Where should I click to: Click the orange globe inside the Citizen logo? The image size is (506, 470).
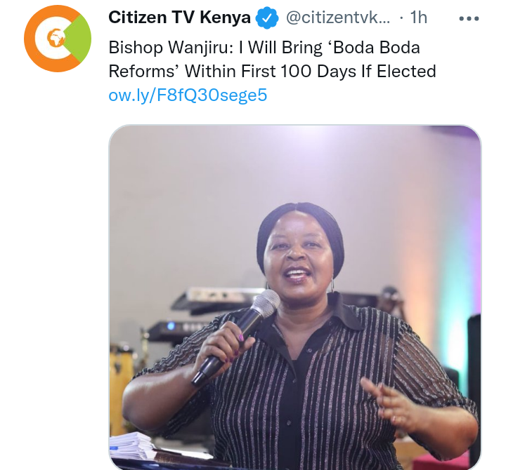[56, 38]
